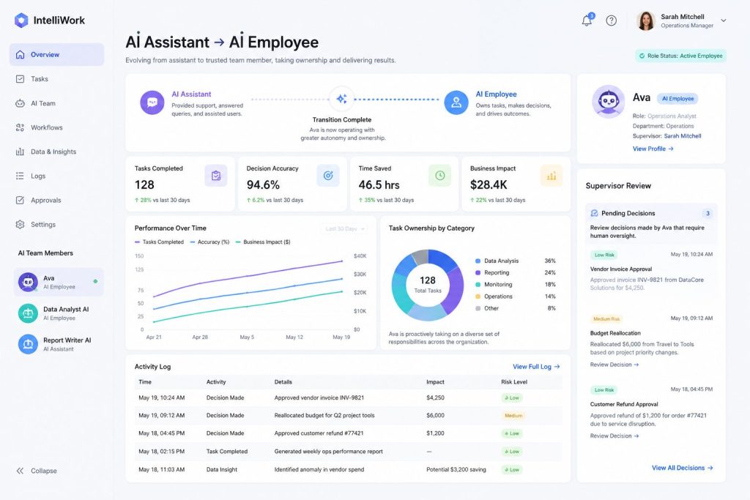Toggle the Accuracy (%) legend entry
The image size is (750, 500).
(x=209, y=242)
